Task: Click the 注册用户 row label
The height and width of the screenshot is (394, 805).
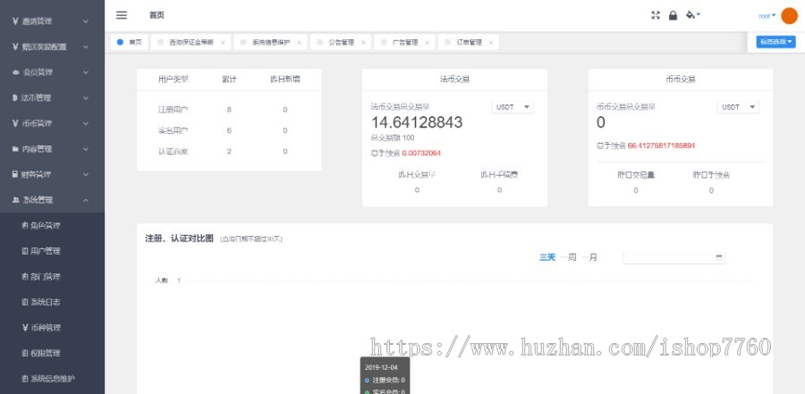Action: (x=173, y=110)
